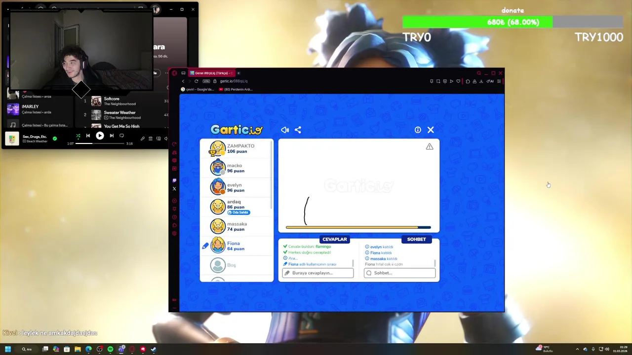The width and height of the screenshot is (632, 355).
Task: Open Spotify lyrics microphone icon
Action: tap(143, 139)
